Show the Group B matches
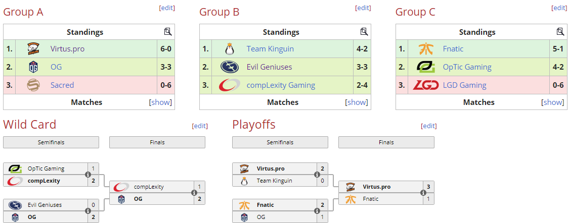 357,102
